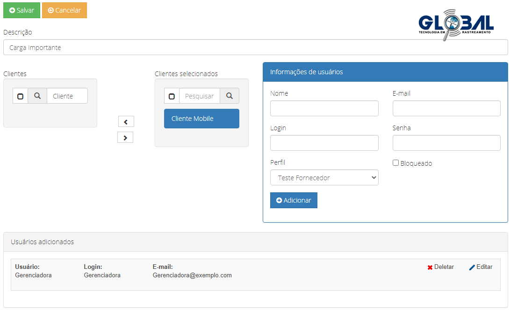Click the orange Cancelar button
This screenshot has width=510, height=310.
pos(65,10)
